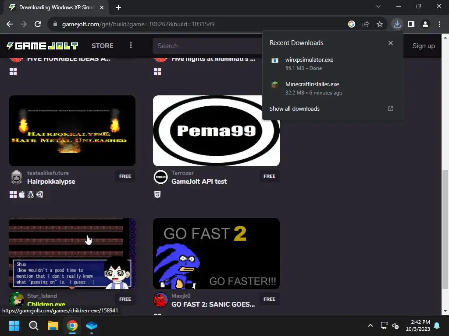Viewport: 449px width, 336px height.
Task: Open notifications bell icon
Action: 437,325
